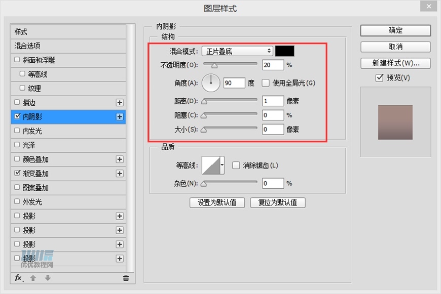Select the 样式 entry in left list
The width and height of the screenshot is (441, 294).
[x=68, y=32]
